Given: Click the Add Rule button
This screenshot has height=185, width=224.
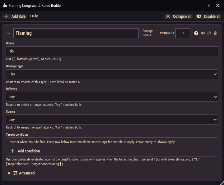Looking at the screenshot, I should pyautogui.click(x=15, y=16).
